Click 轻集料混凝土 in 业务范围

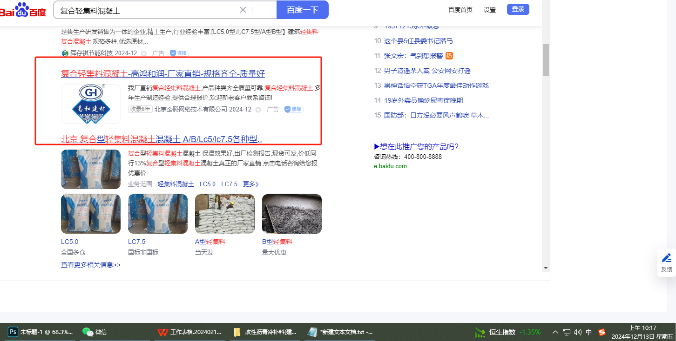(x=176, y=184)
